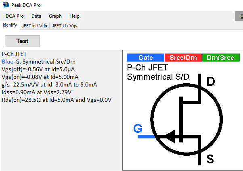Switch to the JFET Id / Vgs tab
The width and height of the screenshot is (243, 171).
pyautogui.click(x=65, y=26)
